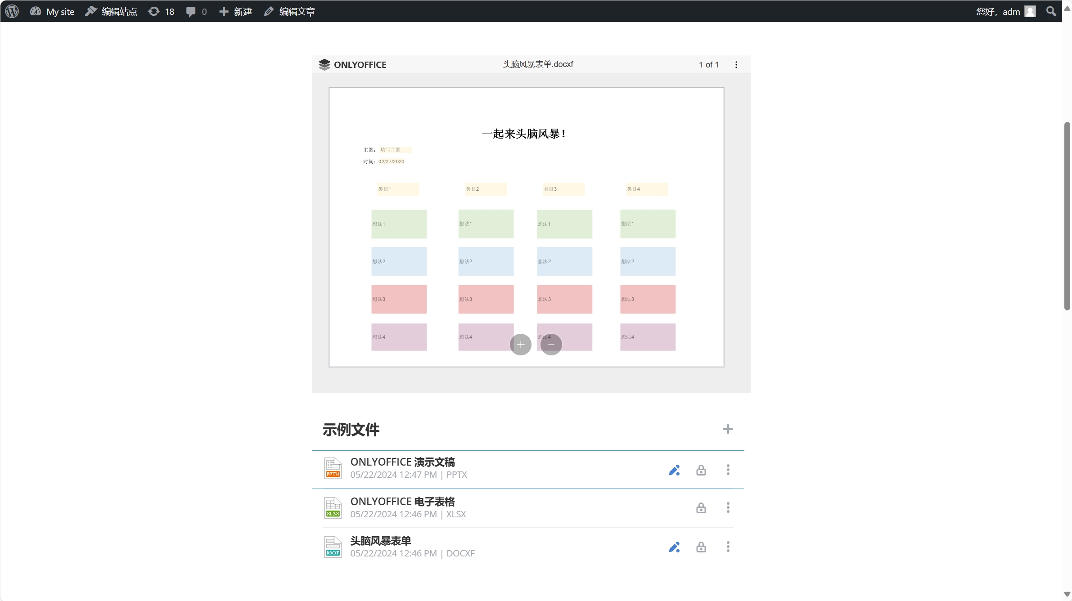Click the 类目3 category field
This screenshot has height=601, width=1072.
(x=563, y=189)
